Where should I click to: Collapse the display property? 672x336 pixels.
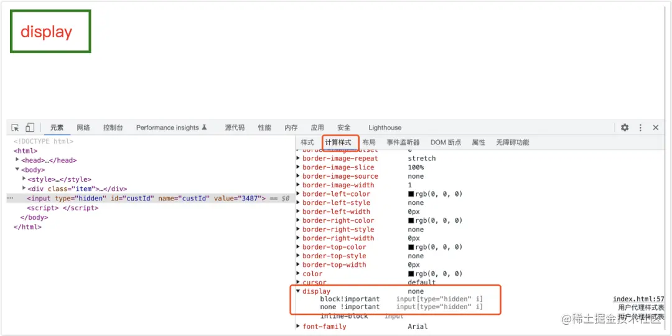point(298,291)
